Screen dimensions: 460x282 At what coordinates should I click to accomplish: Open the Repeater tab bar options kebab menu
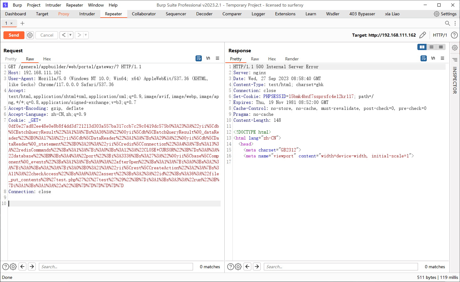pos(455,23)
